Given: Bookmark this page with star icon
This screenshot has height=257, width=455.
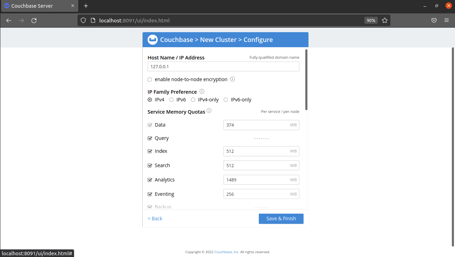Looking at the screenshot, I should click(x=385, y=20).
